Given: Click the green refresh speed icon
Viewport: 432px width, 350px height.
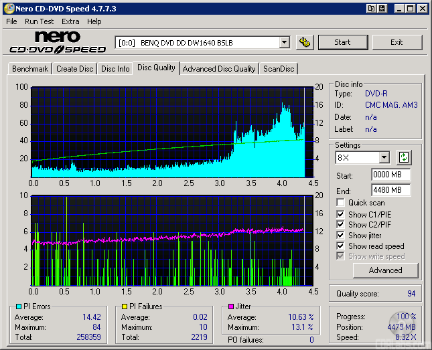Looking at the screenshot, I should 404,157.
